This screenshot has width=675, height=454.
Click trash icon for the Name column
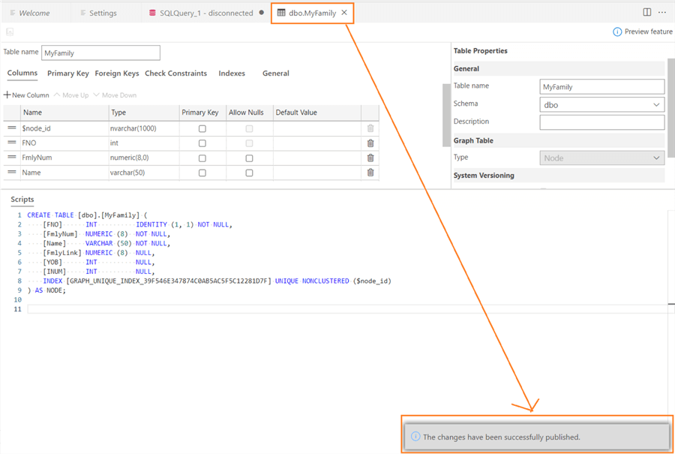[x=370, y=173]
